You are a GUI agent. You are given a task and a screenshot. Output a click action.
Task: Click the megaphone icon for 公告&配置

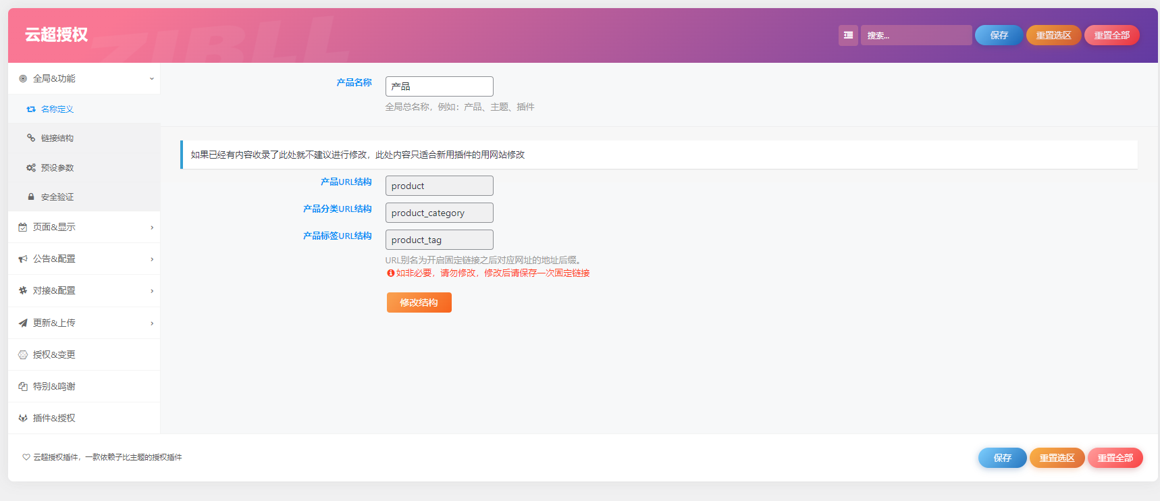(x=23, y=259)
